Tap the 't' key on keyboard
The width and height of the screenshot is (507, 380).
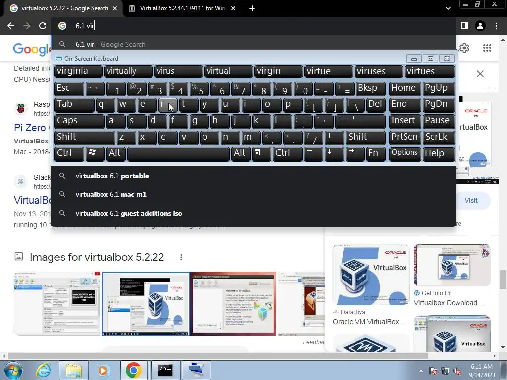tap(189, 105)
